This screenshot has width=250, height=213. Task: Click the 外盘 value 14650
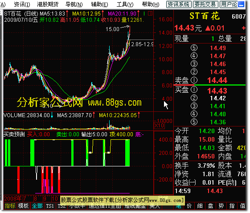click(x=206, y=156)
